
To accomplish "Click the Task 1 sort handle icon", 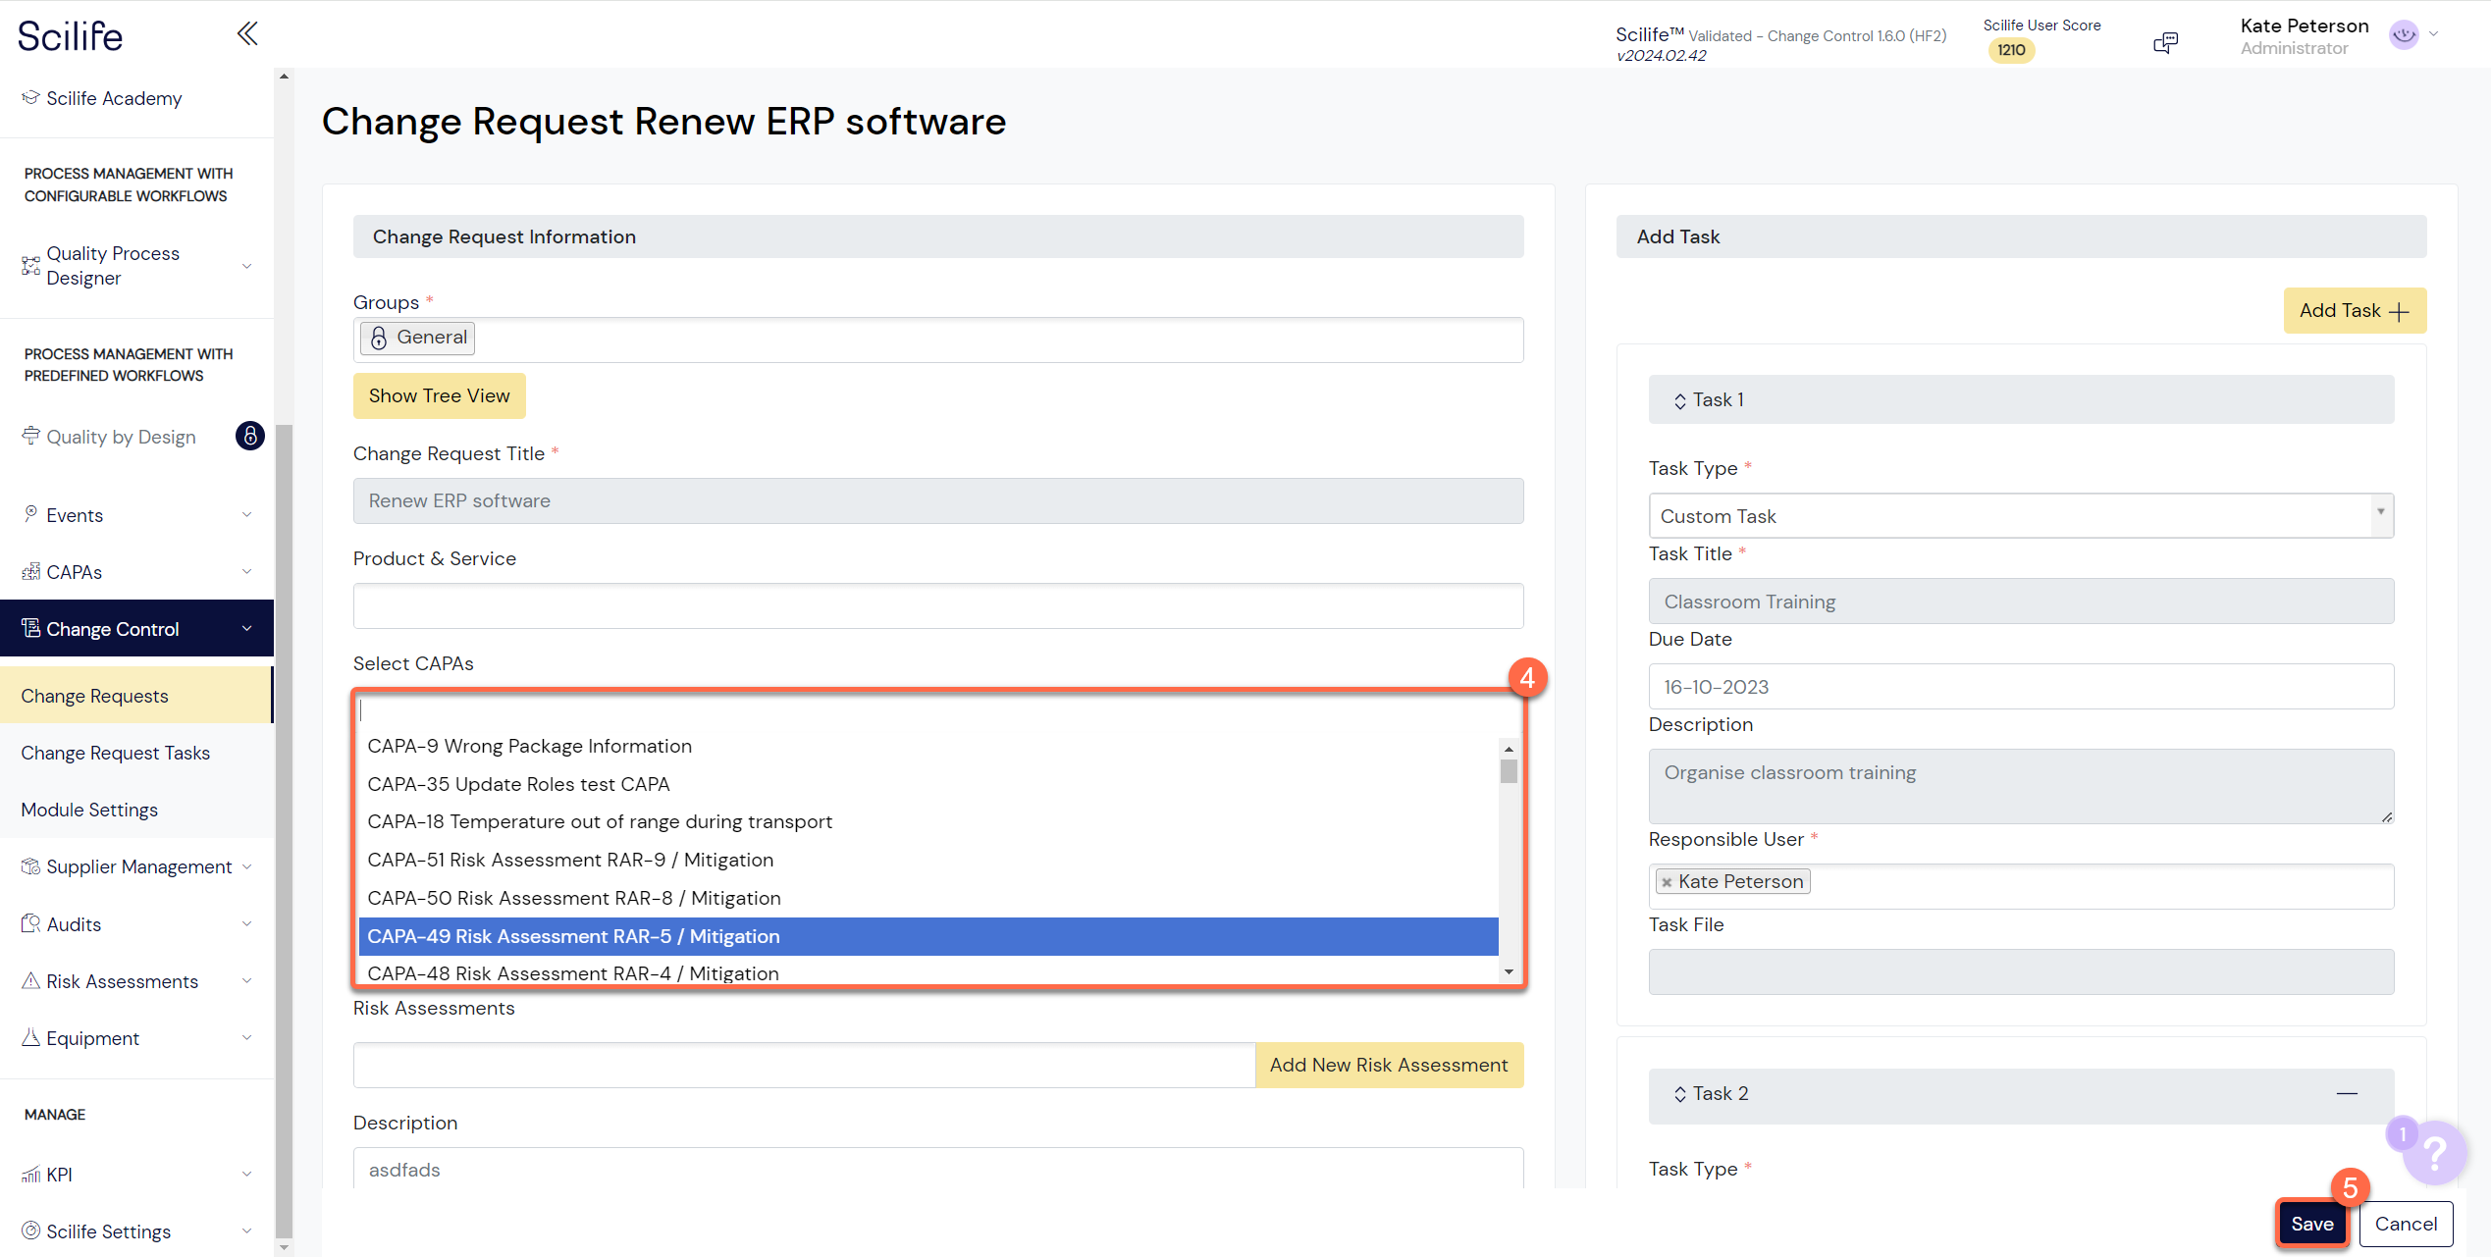I will pos(1679,400).
